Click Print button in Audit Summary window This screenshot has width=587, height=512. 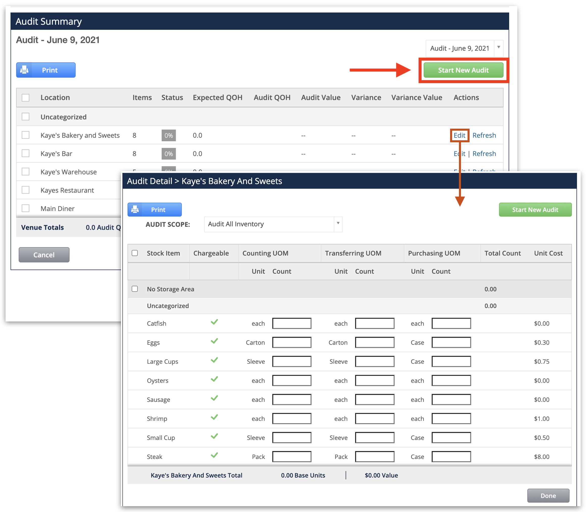pos(46,70)
